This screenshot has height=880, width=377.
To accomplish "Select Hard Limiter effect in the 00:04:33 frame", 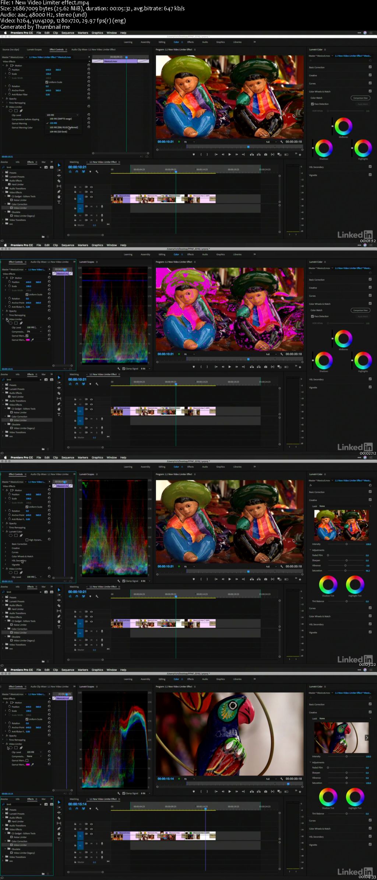I will 17,821.
